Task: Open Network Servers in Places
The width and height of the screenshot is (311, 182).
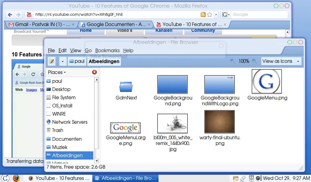Action: (70, 122)
